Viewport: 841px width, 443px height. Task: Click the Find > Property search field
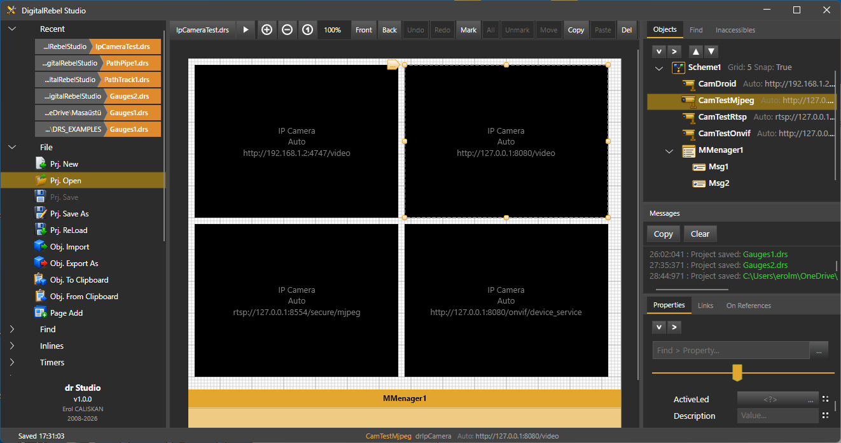coord(731,350)
